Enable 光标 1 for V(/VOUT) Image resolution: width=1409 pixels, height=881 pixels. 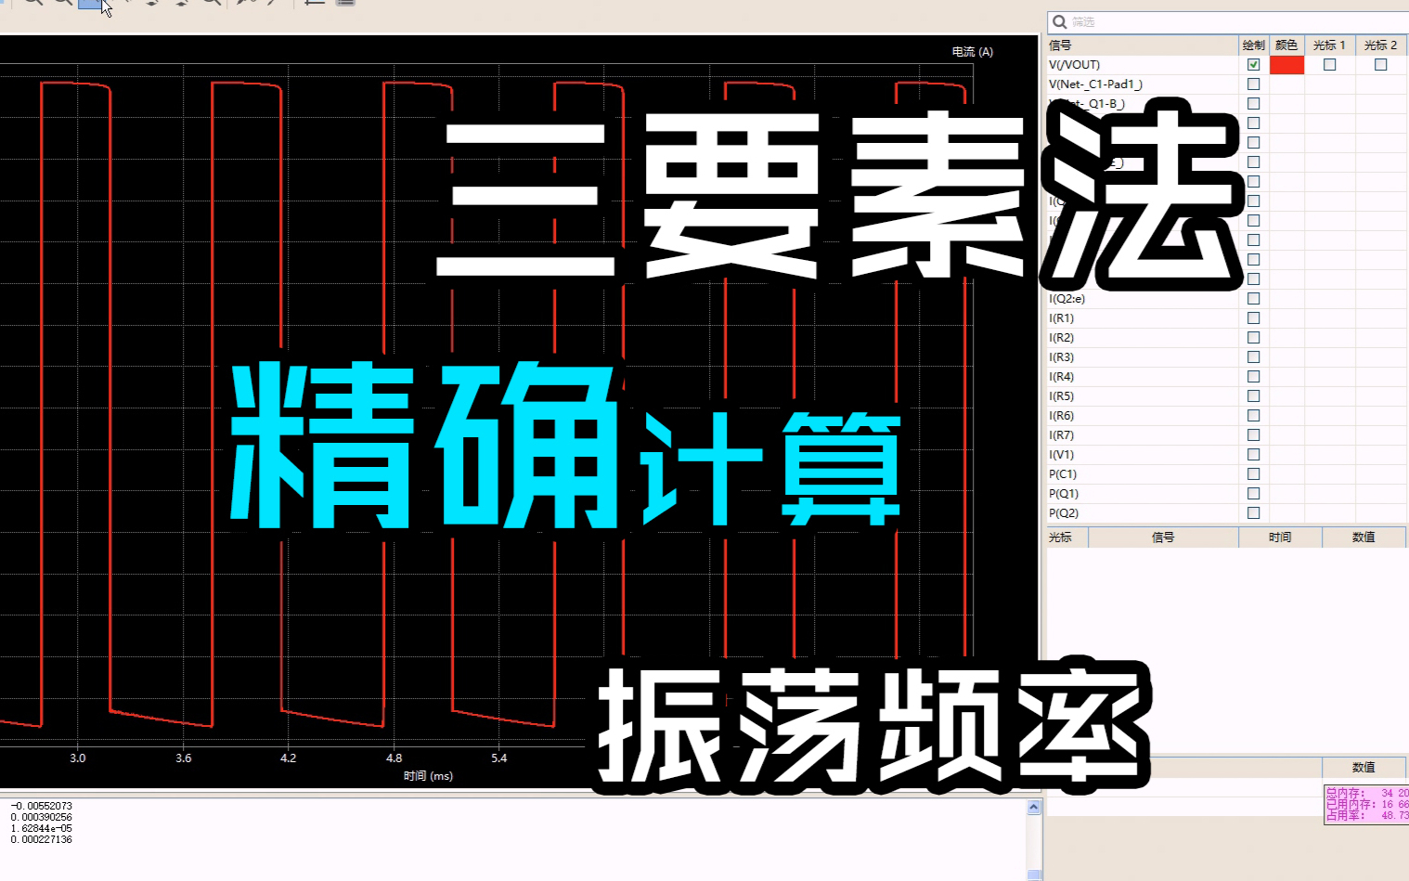(1329, 65)
